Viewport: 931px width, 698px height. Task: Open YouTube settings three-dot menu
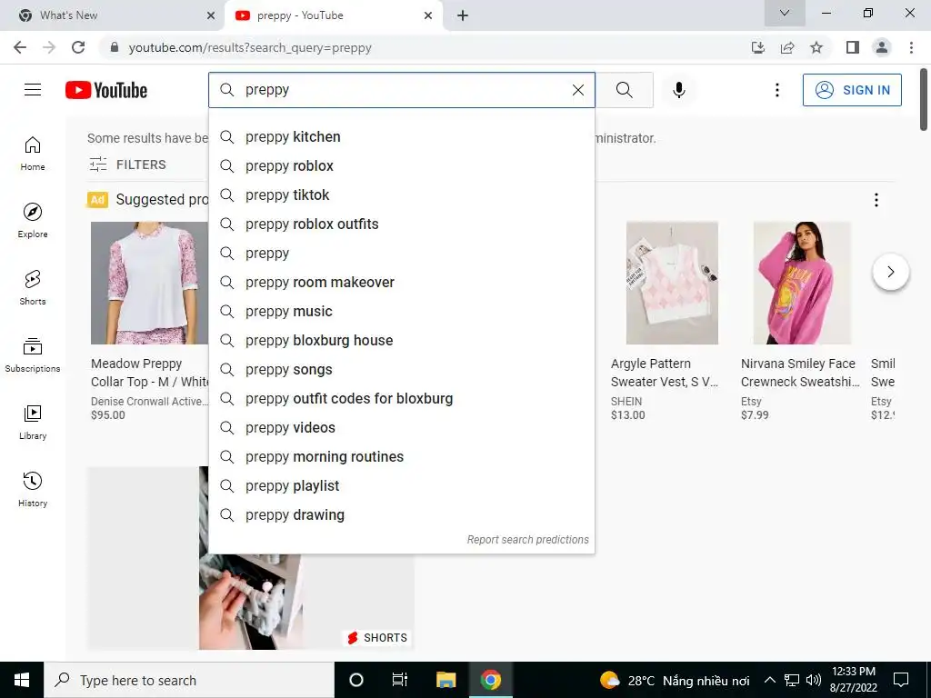click(776, 90)
